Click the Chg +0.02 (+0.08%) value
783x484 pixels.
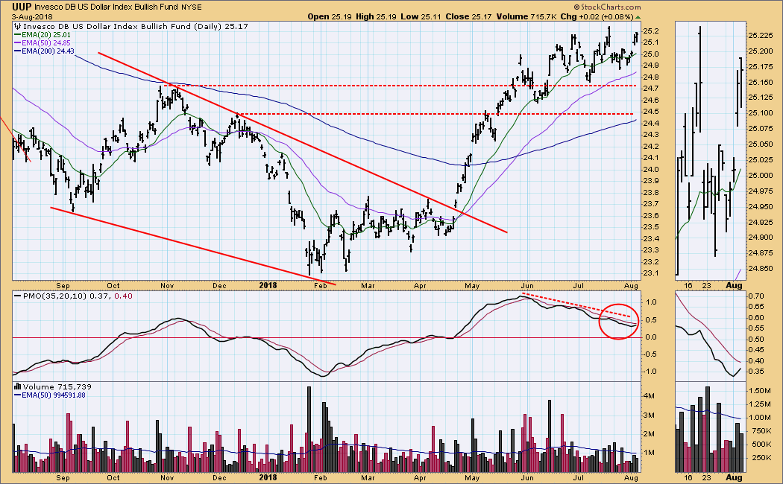point(597,16)
